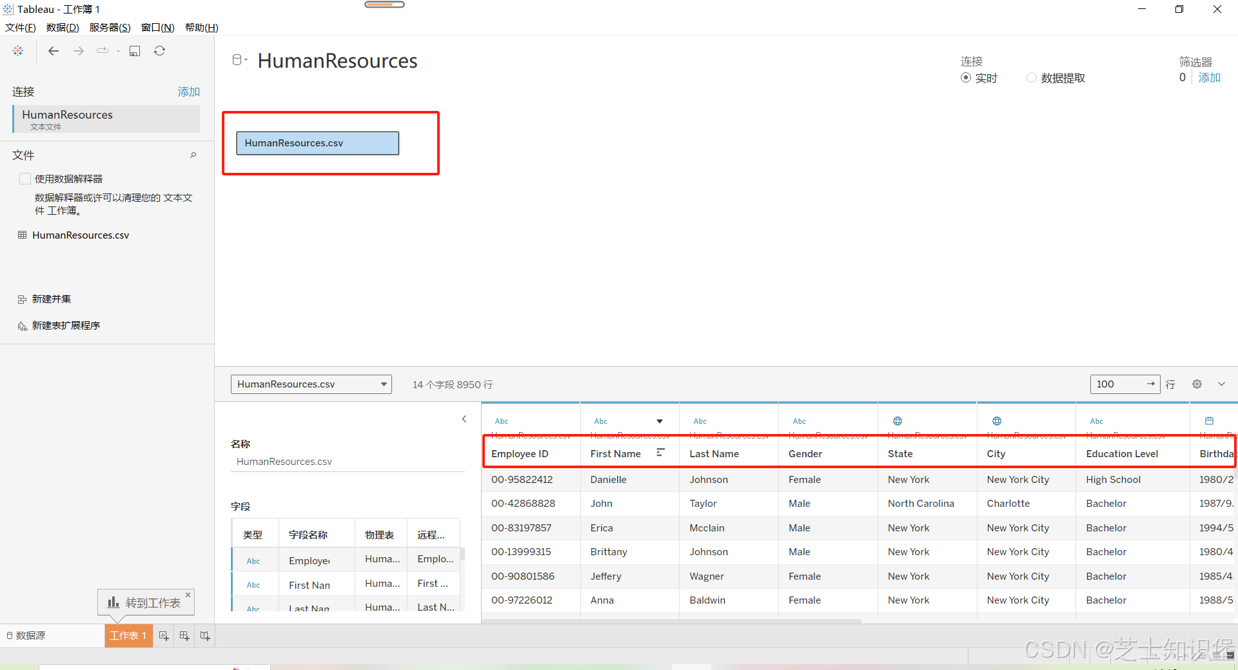The height and width of the screenshot is (670, 1238).
Task: Add a new dashboard tab
Action: click(x=184, y=636)
